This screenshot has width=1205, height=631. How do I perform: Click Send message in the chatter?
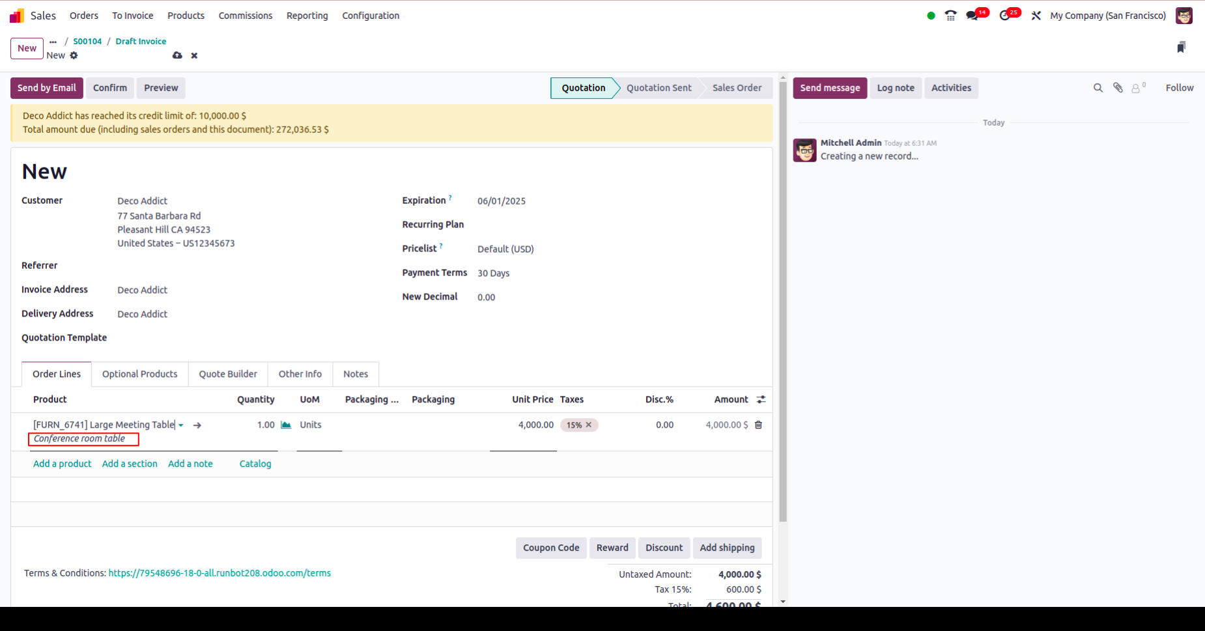[830, 88]
